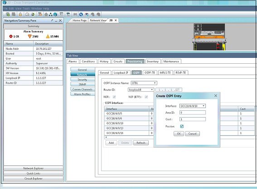Minimize the Navigation/Summary Pane
This screenshot has height=189, width=257.
tap(56, 21)
